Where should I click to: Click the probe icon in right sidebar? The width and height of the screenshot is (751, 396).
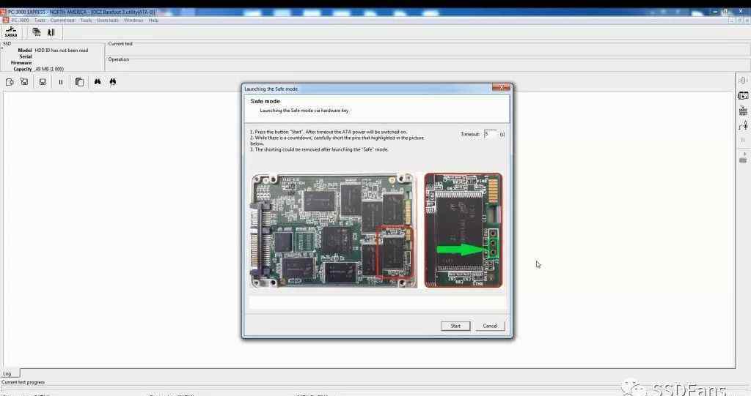[x=743, y=125]
